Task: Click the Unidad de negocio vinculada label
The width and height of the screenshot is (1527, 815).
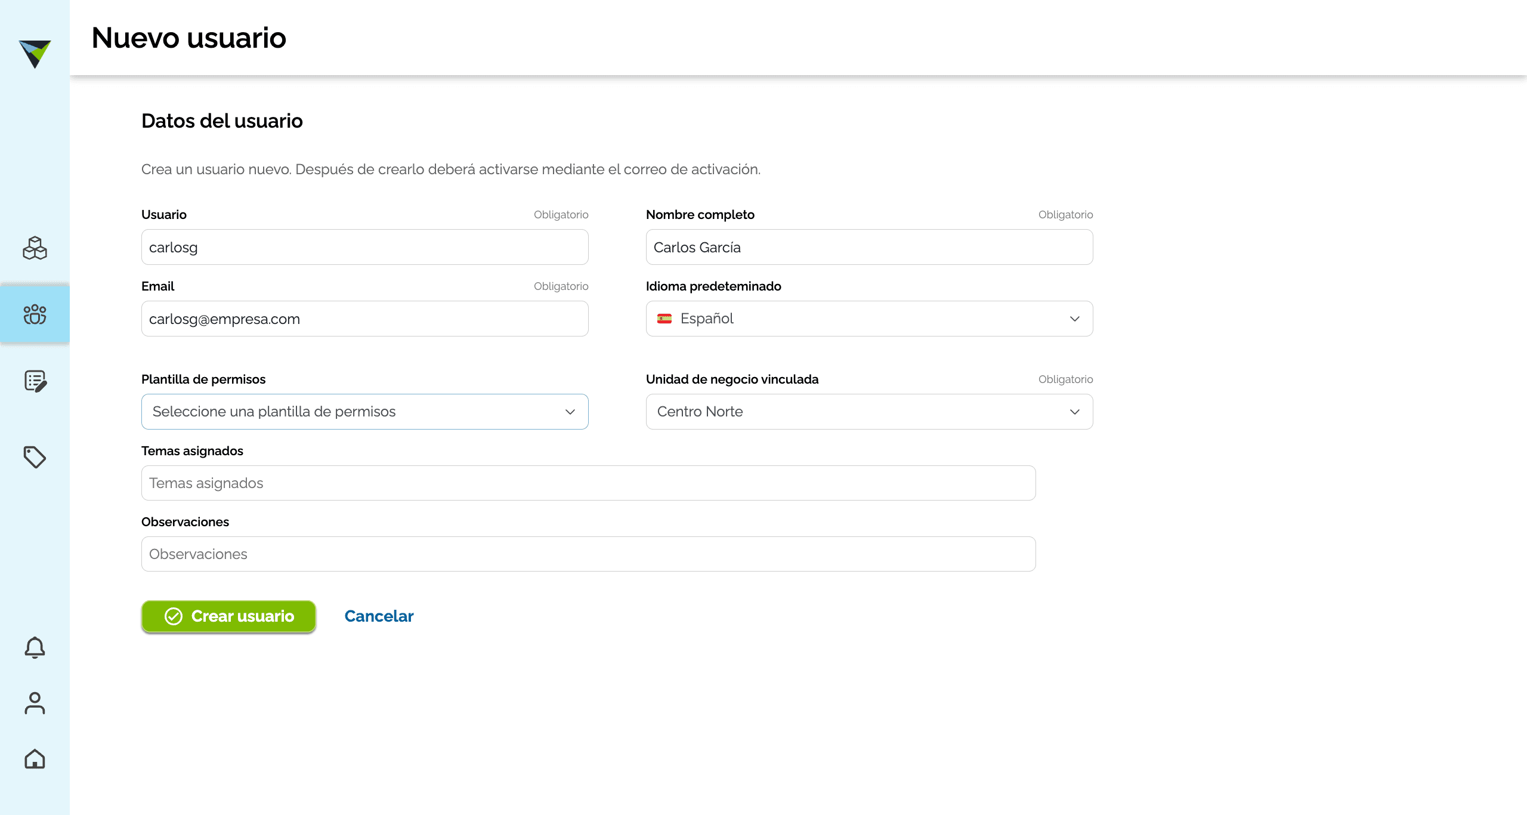Action: [732, 379]
